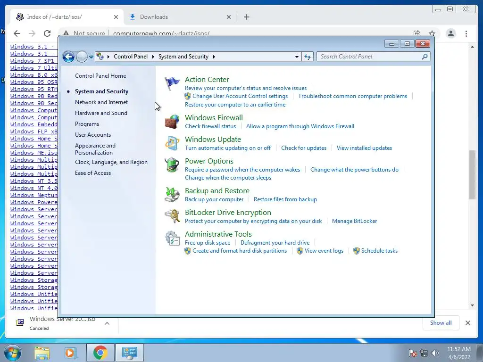This screenshot has height=362, width=483.
Task: Click the Backup and Restore icon
Action: click(172, 195)
